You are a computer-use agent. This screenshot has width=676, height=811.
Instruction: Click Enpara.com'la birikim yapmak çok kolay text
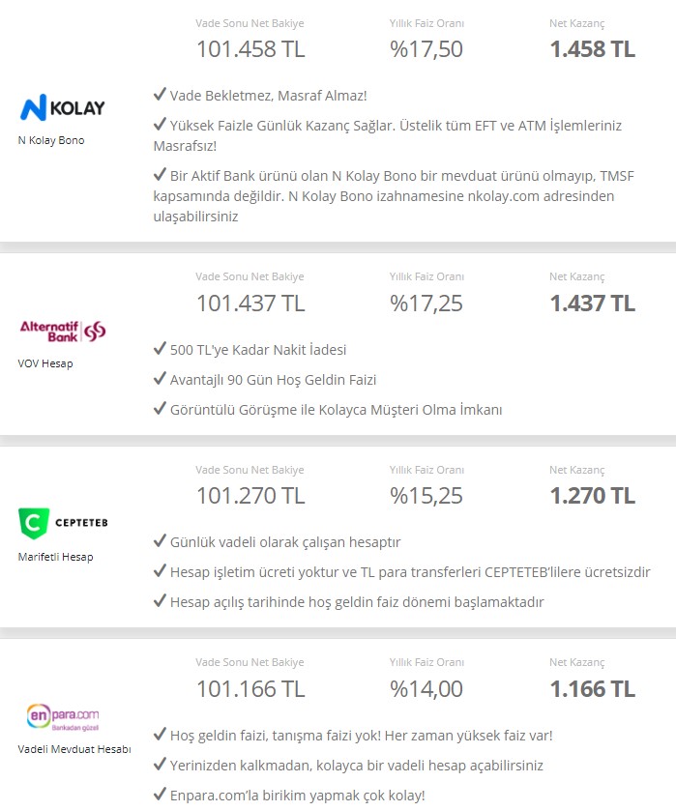click(297, 796)
